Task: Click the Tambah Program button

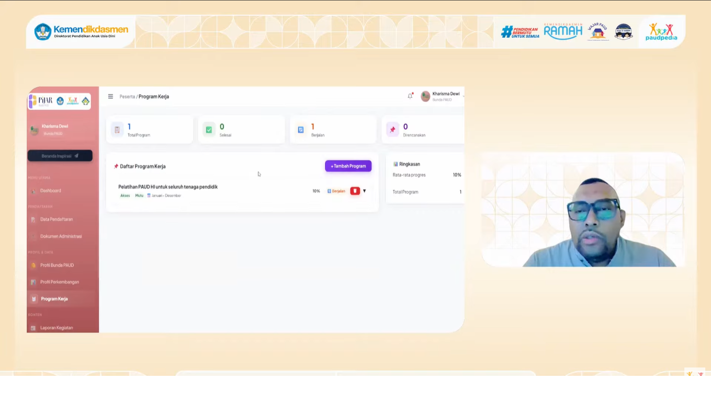Action: [348, 166]
